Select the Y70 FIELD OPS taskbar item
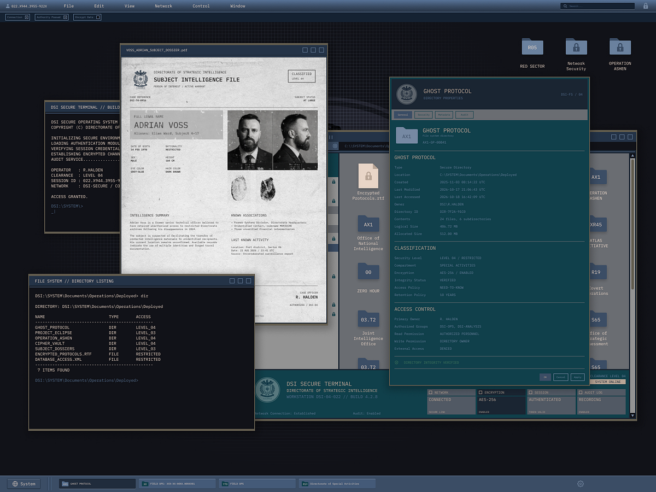 (x=257, y=484)
